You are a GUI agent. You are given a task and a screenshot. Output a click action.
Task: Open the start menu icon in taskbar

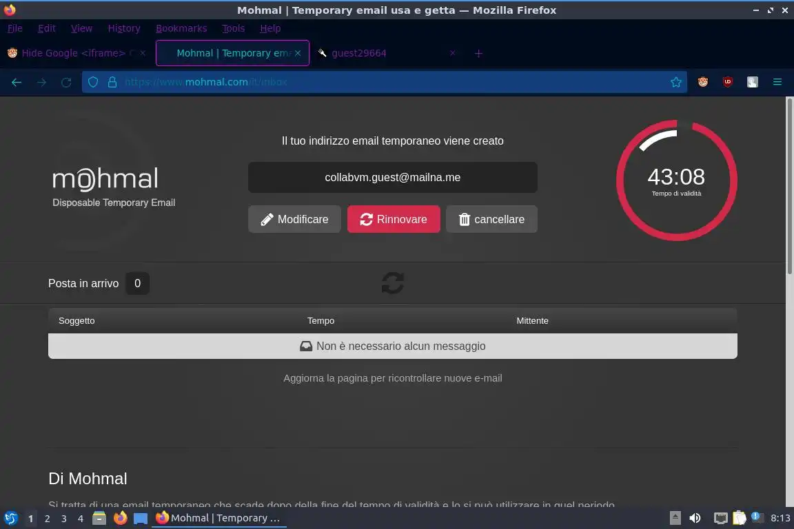pyautogui.click(x=10, y=518)
